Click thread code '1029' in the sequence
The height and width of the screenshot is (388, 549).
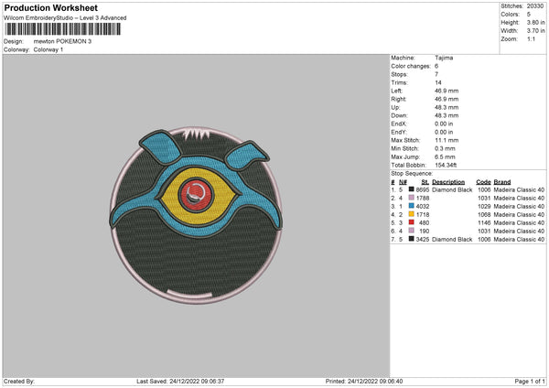pyautogui.click(x=484, y=206)
